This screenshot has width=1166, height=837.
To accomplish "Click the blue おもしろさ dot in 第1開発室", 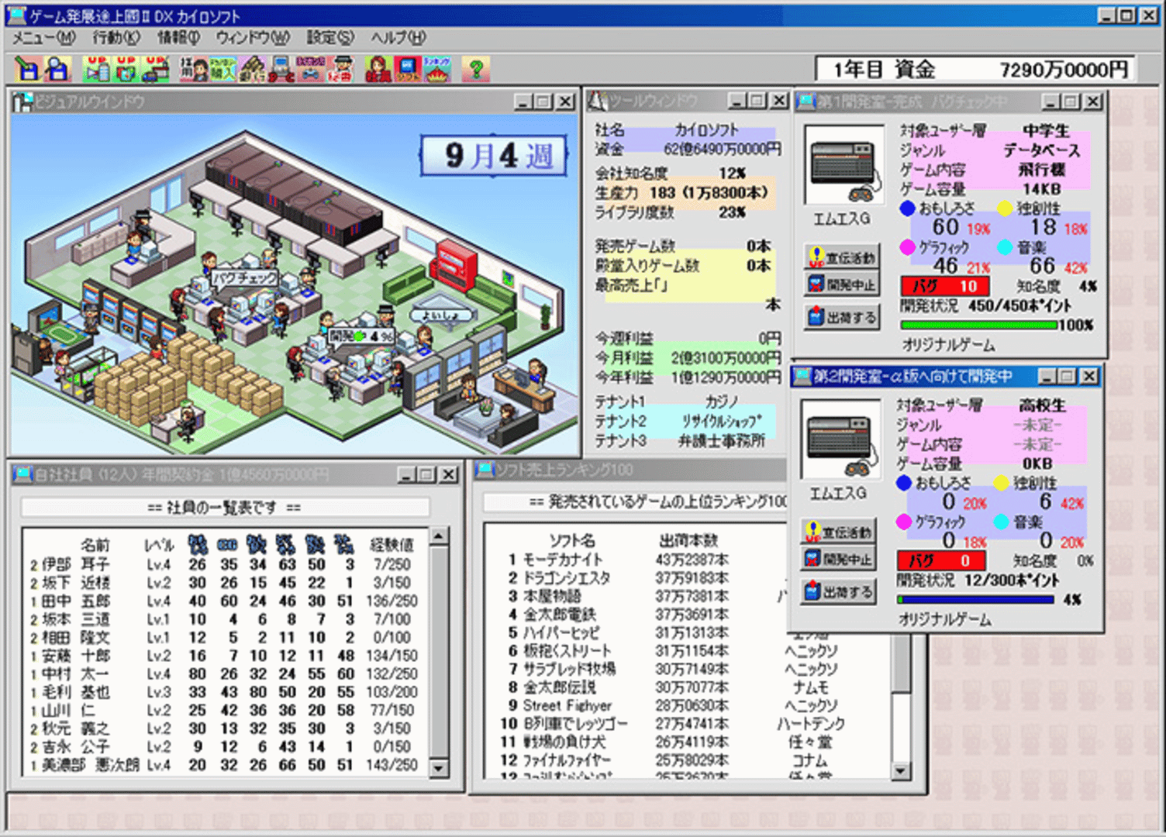I will 907,208.
